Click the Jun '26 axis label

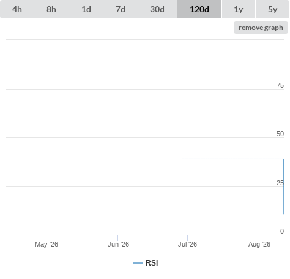(118, 244)
